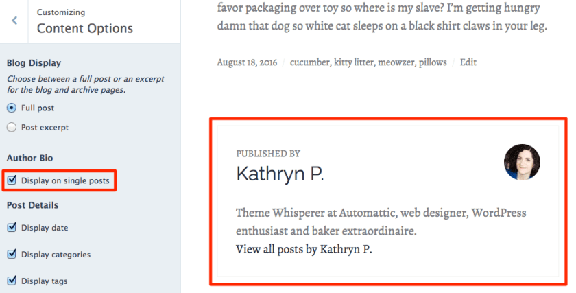Click the back arrow in Customizer header

(14, 21)
